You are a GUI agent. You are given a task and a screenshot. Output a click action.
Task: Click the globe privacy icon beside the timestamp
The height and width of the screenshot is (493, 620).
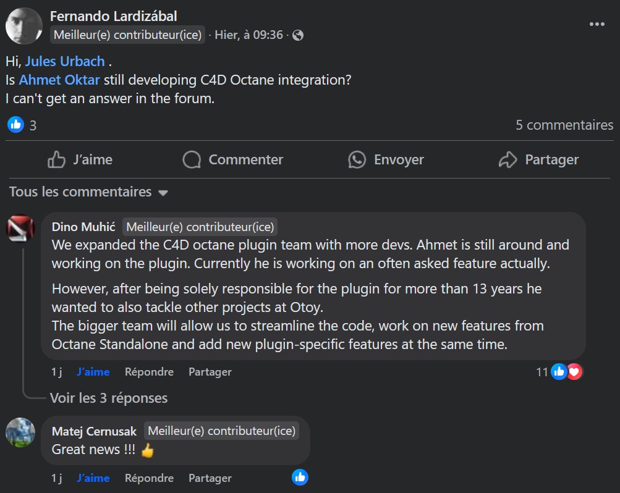click(x=297, y=35)
